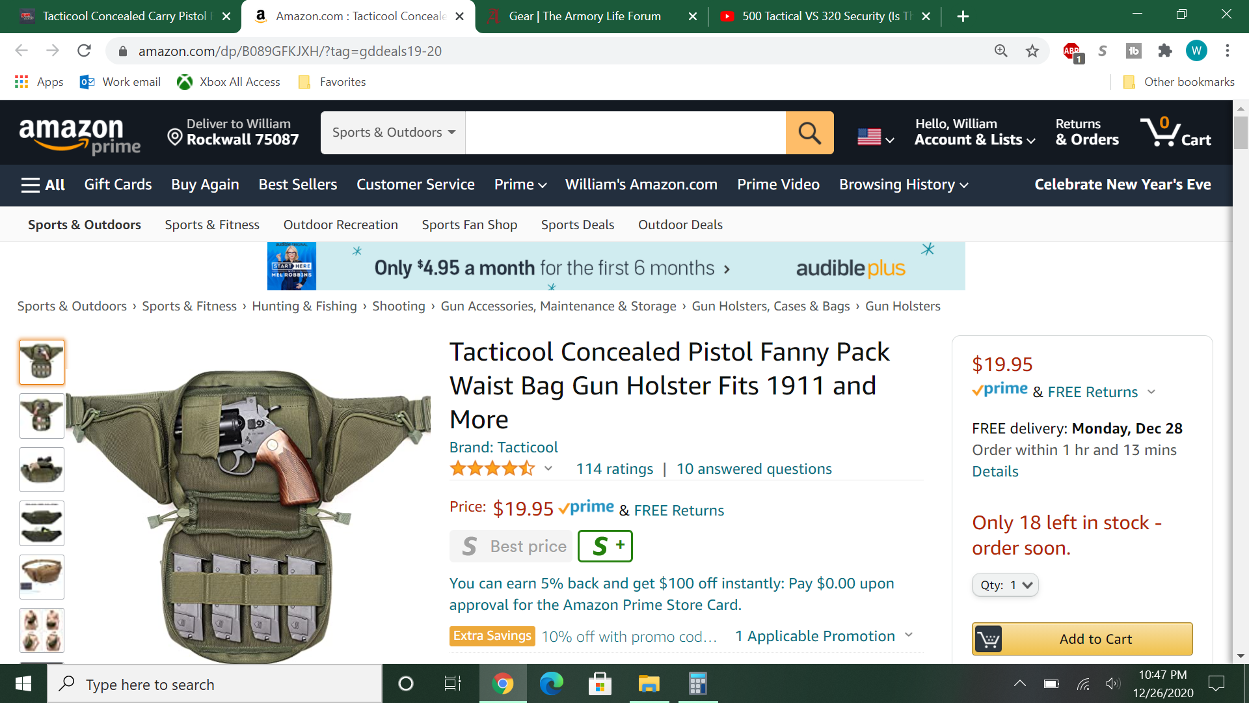1249x703 pixels.
Task: Open the Best Sellers navigation item
Action: click(x=297, y=185)
